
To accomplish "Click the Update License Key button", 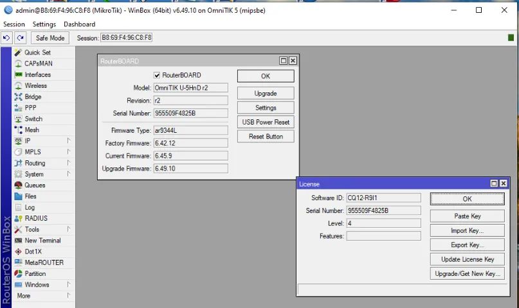I will (x=468, y=259).
